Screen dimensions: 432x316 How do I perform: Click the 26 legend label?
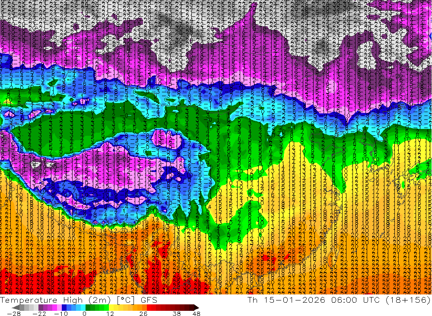point(143,313)
